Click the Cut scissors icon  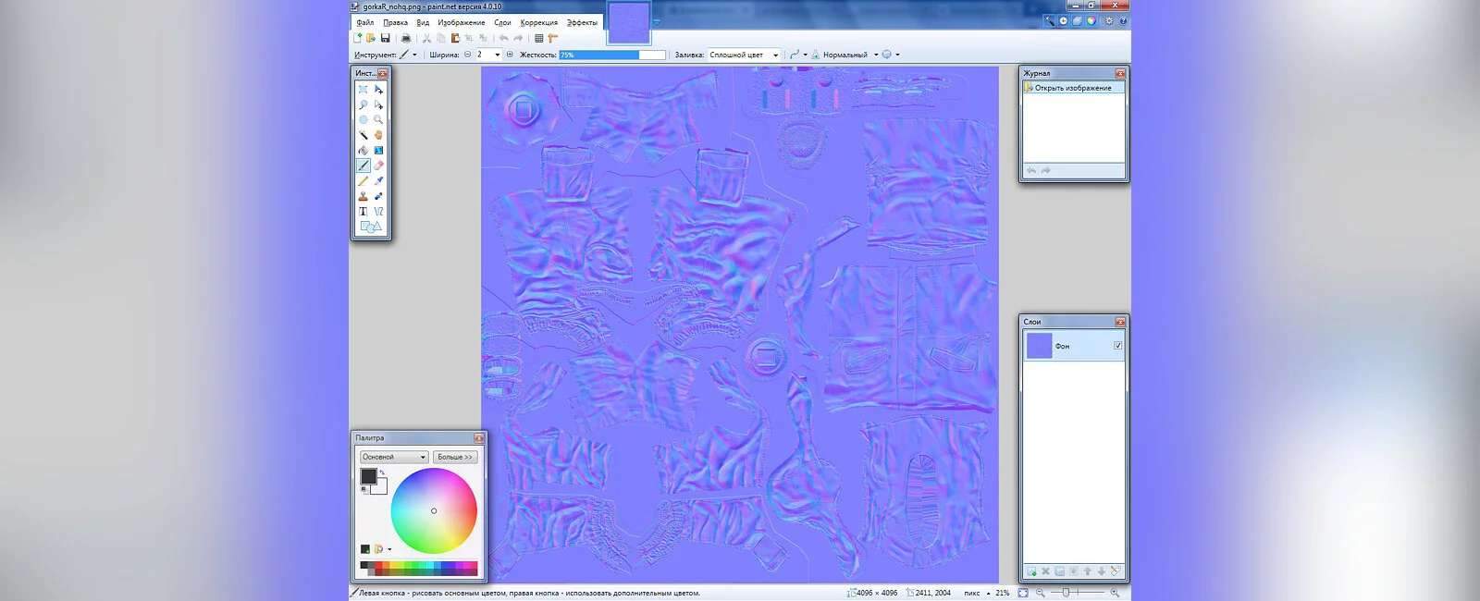click(x=426, y=38)
